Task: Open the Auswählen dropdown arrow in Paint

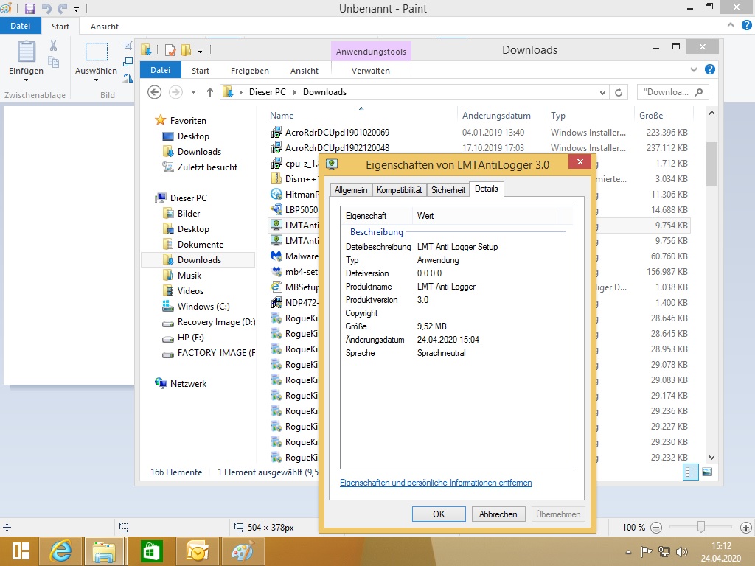Action: (96, 80)
